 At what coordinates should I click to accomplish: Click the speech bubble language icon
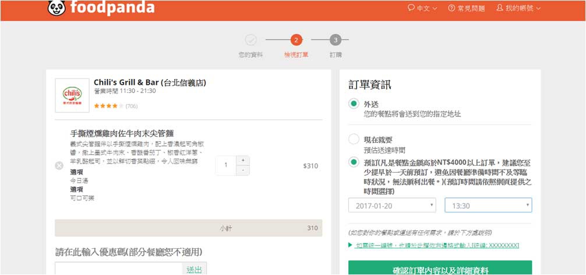411,8
